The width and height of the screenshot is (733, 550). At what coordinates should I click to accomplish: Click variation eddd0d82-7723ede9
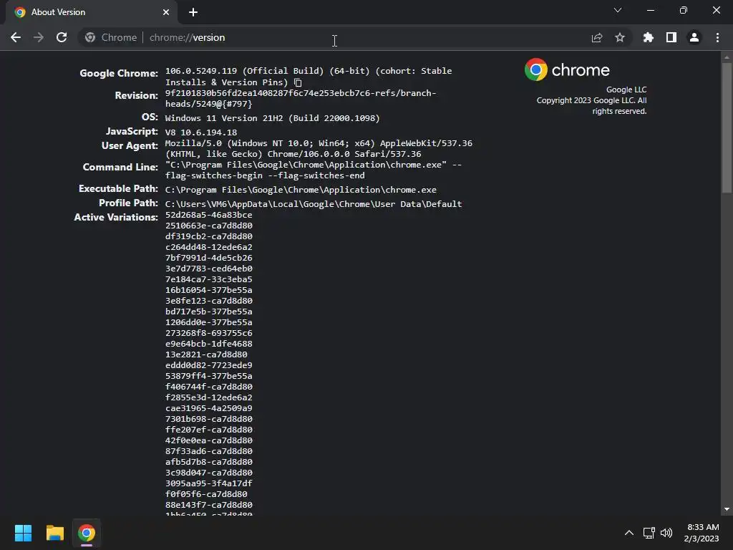tap(209, 366)
